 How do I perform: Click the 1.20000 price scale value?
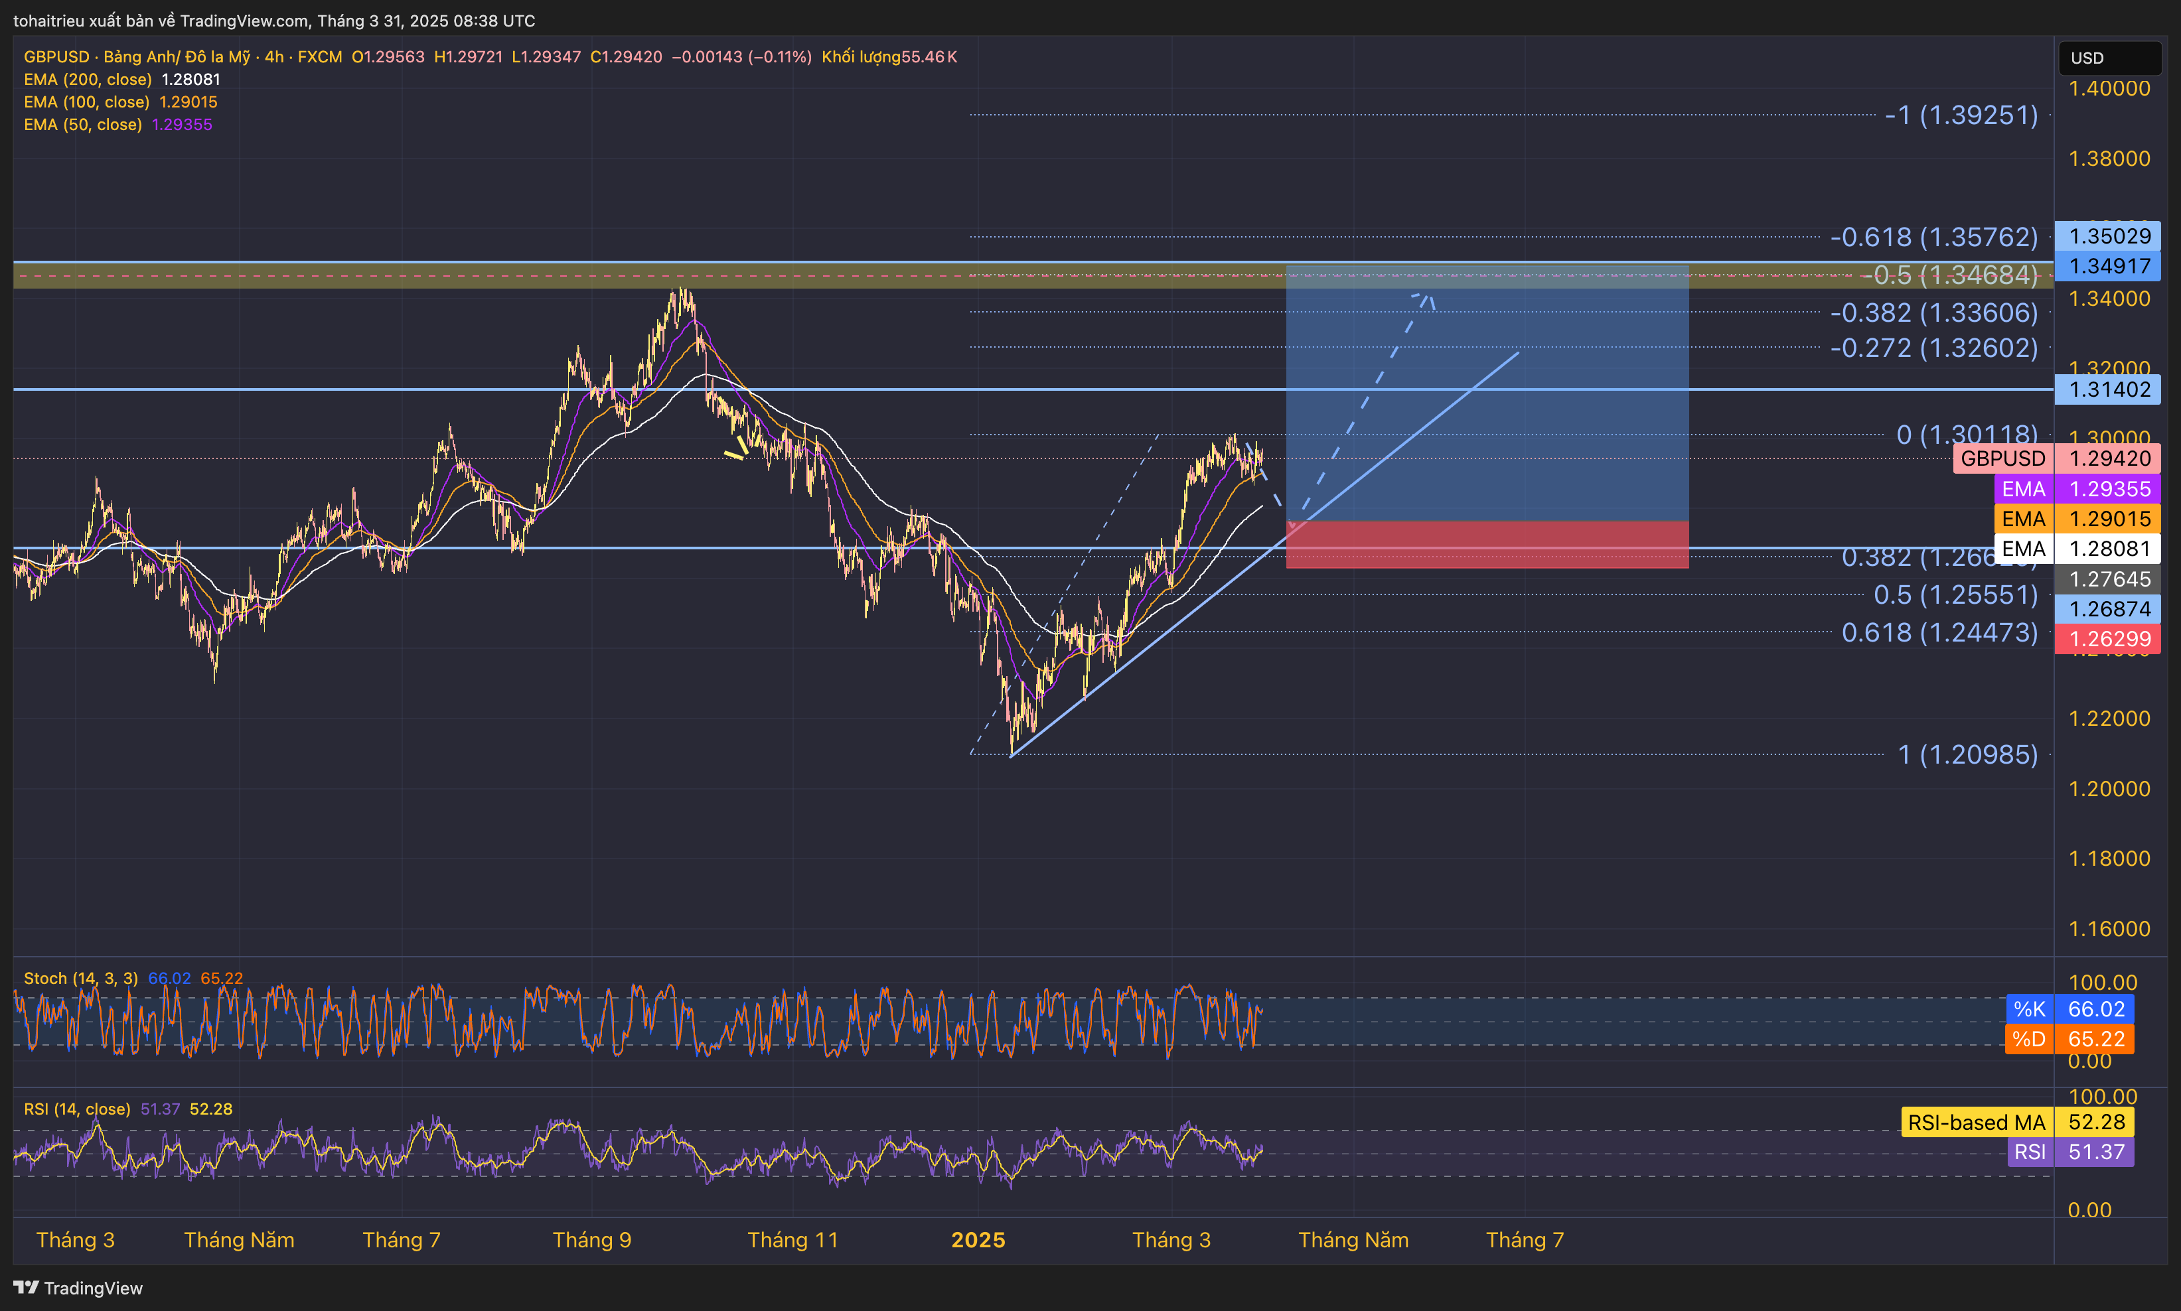(x=2109, y=788)
